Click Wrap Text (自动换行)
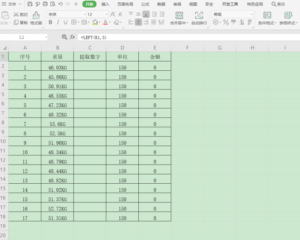Image resolution: width=300 pixels, height=240 pixels. pos(199,18)
